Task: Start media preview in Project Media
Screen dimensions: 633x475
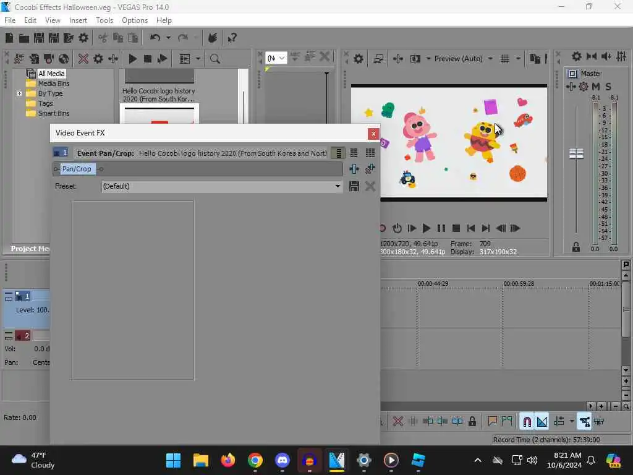Action: (132, 59)
